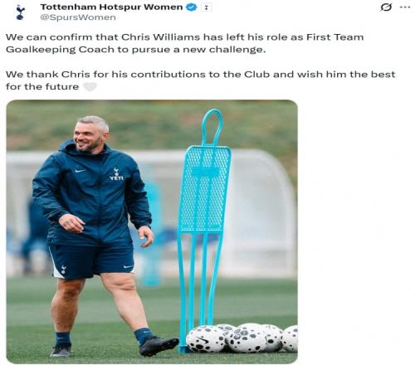Click the white heart emoji in tweet
Screen dimensions: 415x365
(90, 87)
